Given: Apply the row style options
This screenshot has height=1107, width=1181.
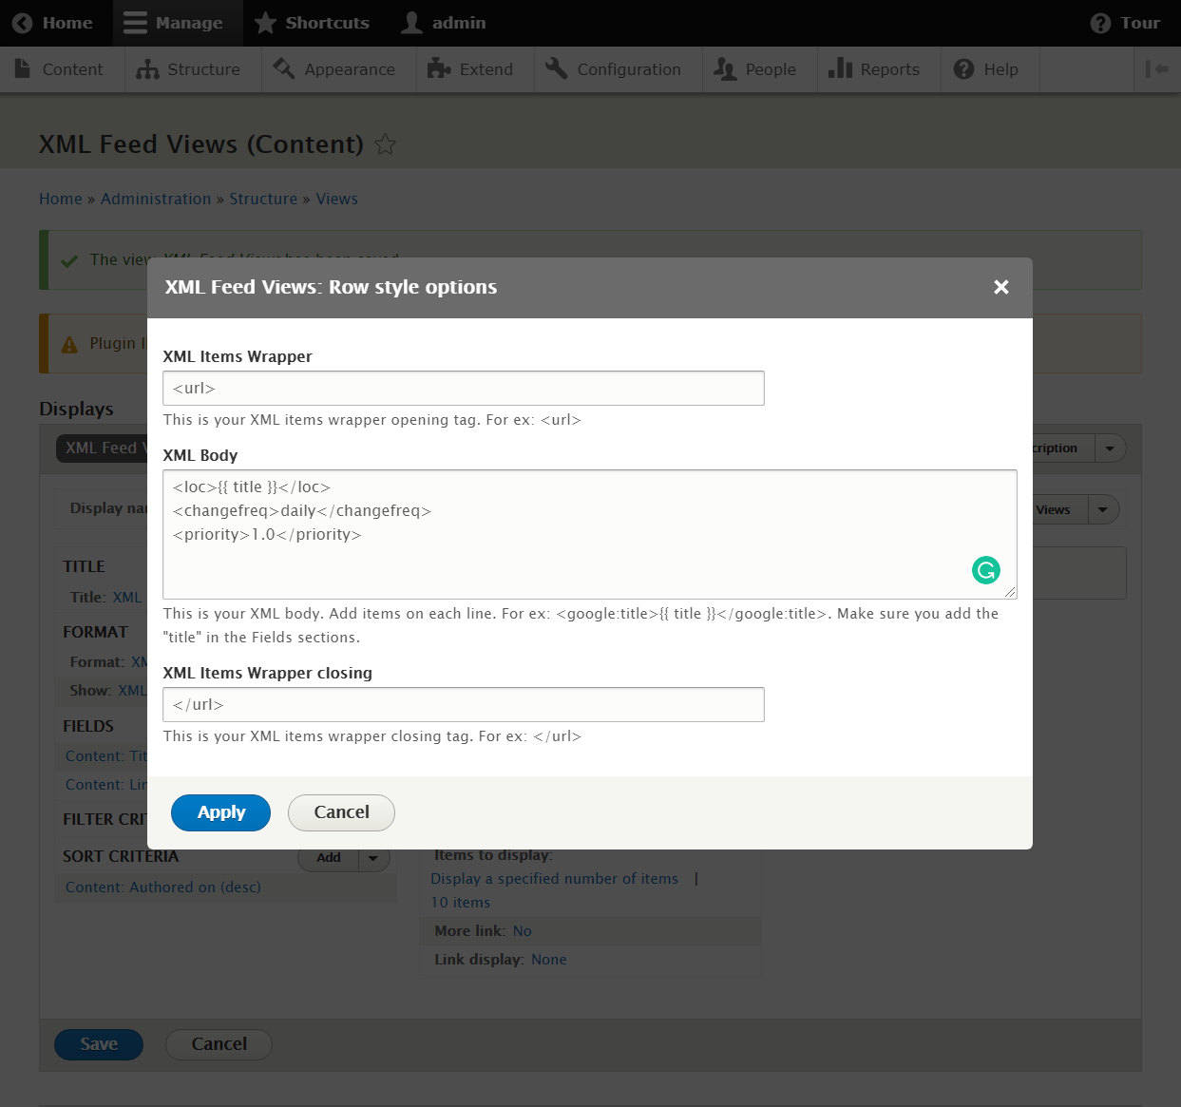Looking at the screenshot, I should (220, 812).
